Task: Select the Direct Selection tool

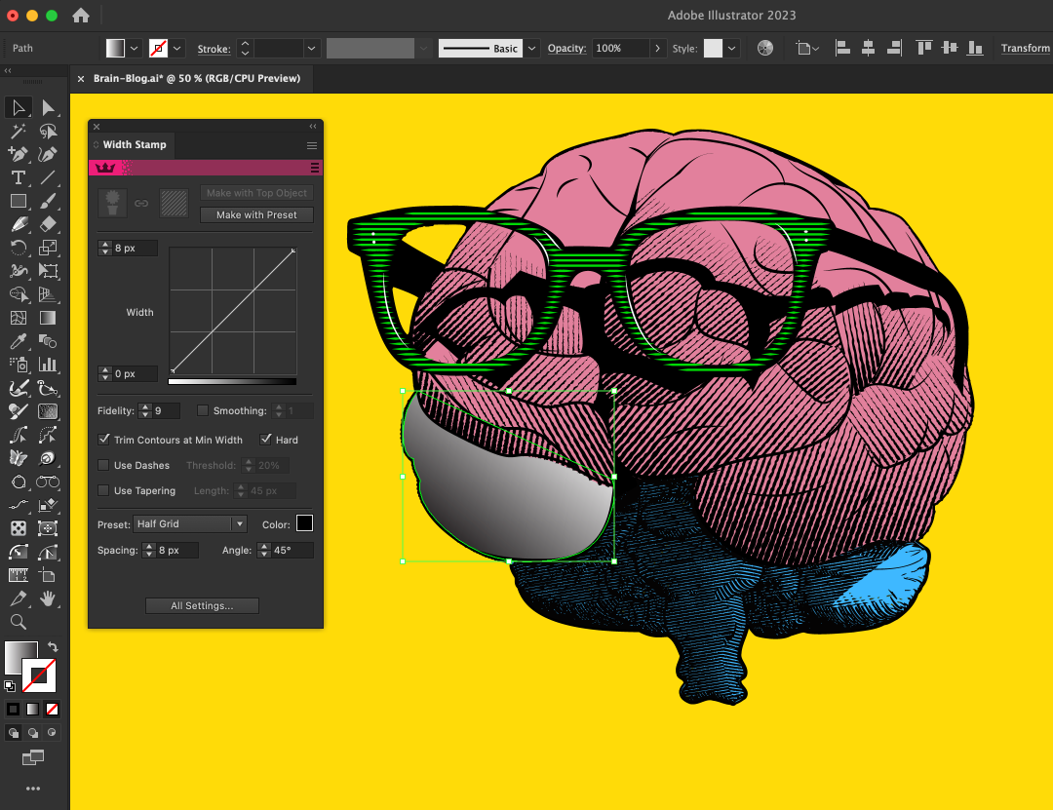Action: 48,107
